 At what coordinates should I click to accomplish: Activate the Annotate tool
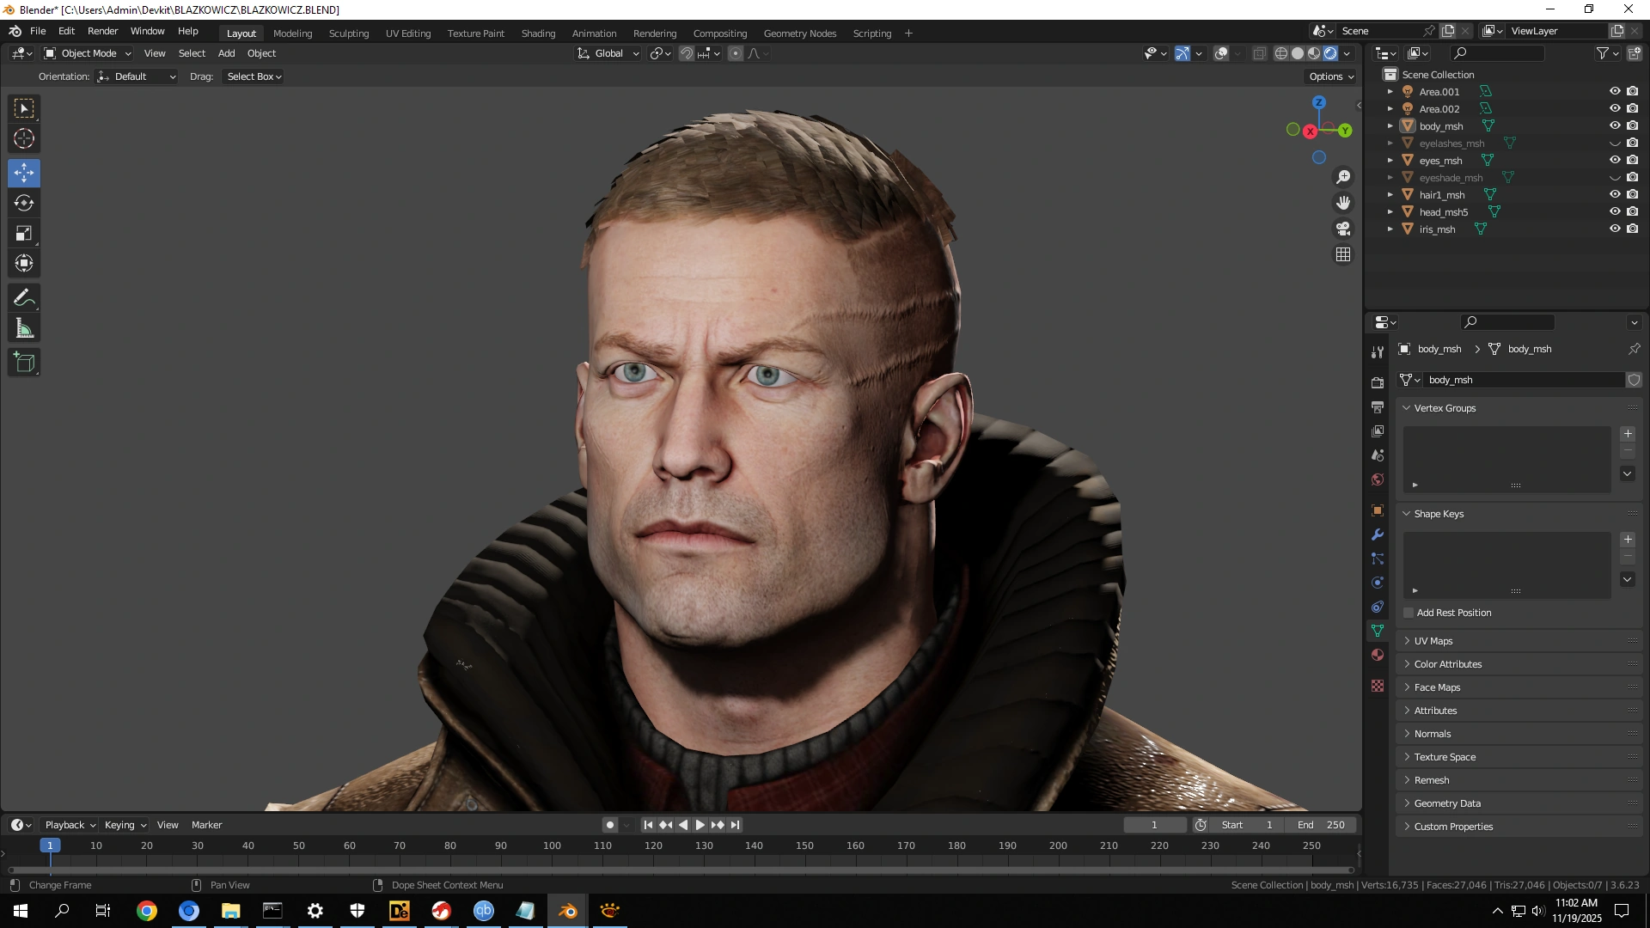(x=24, y=298)
